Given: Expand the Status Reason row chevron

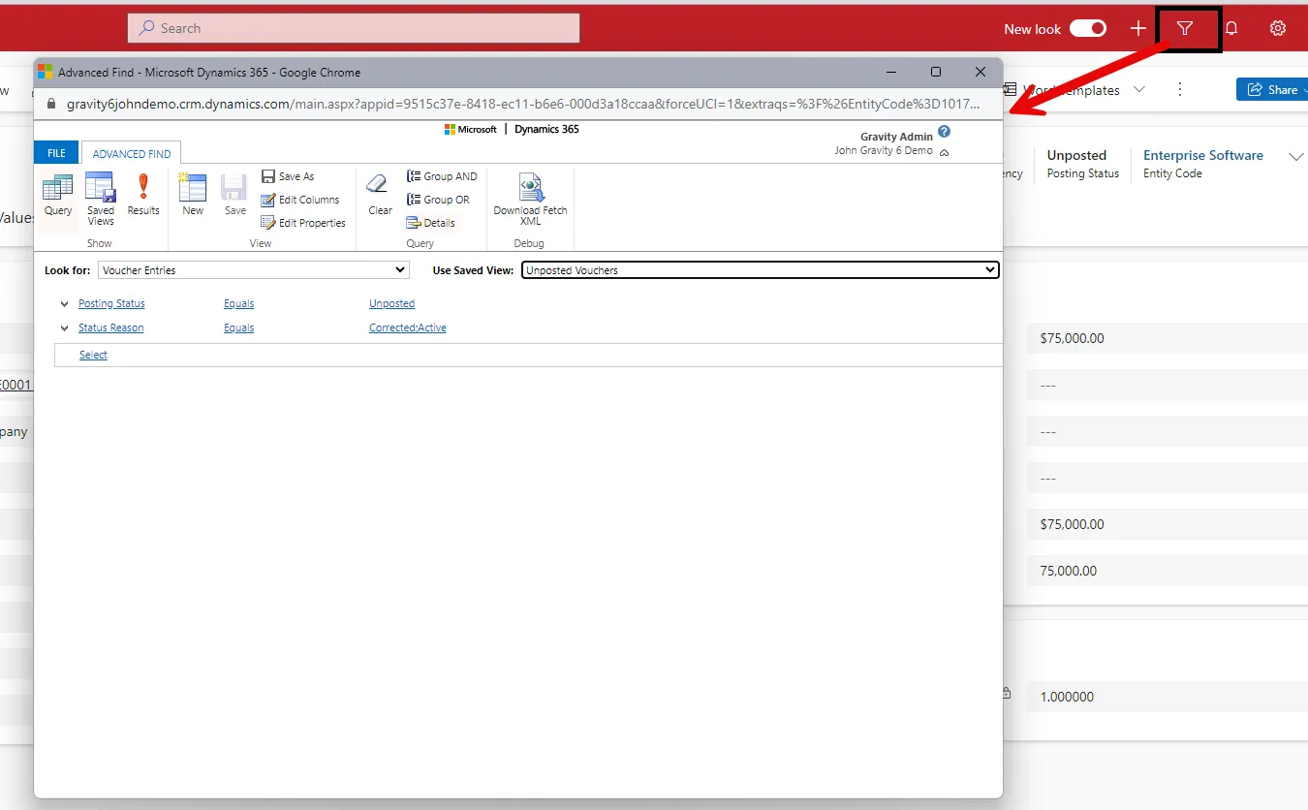Looking at the screenshot, I should point(65,328).
